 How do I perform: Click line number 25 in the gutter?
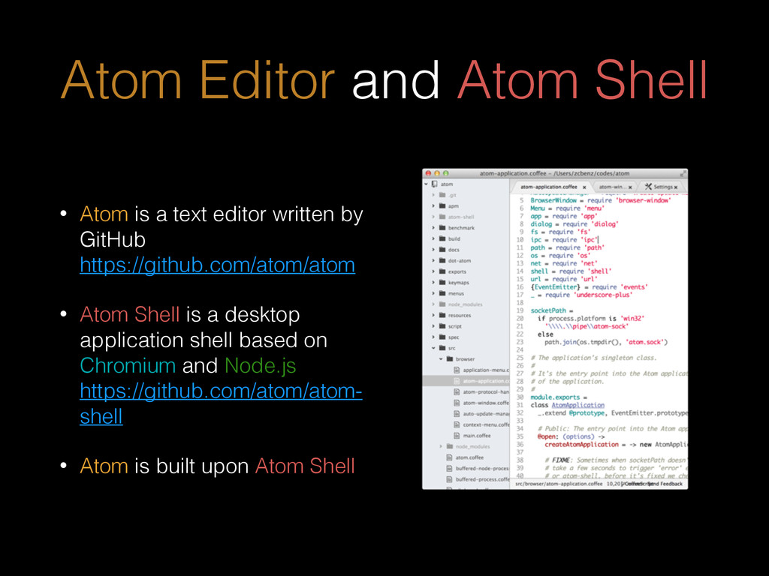click(520, 358)
